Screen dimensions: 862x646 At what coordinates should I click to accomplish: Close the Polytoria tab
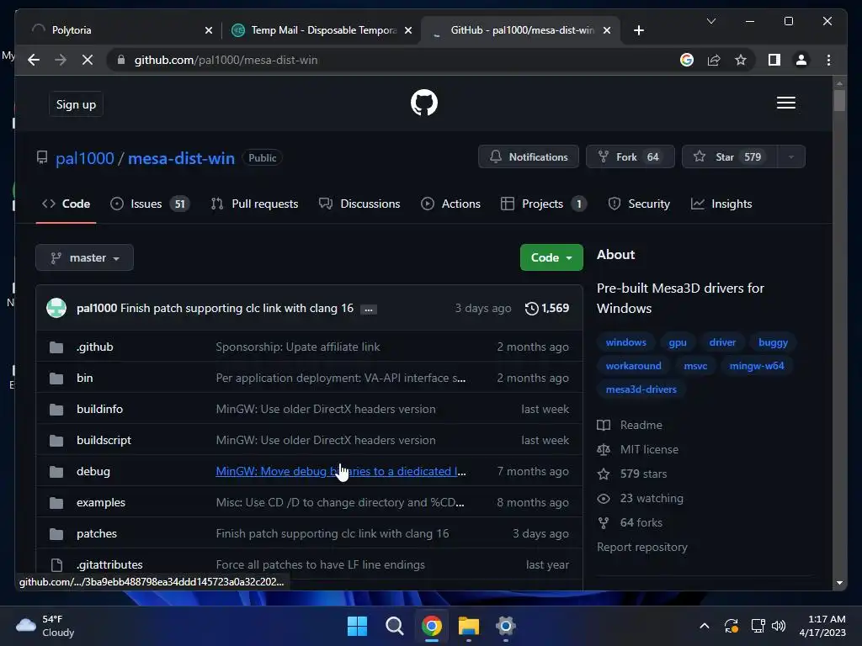[x=209, y=30]
